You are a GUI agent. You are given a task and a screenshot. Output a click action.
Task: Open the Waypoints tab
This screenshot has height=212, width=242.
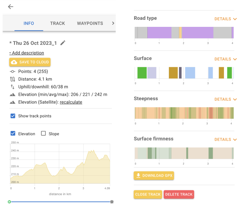coord(90,23)
